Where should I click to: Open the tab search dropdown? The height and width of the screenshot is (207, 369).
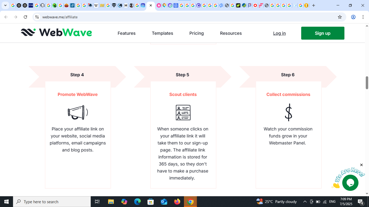click(x=5, y=5)
